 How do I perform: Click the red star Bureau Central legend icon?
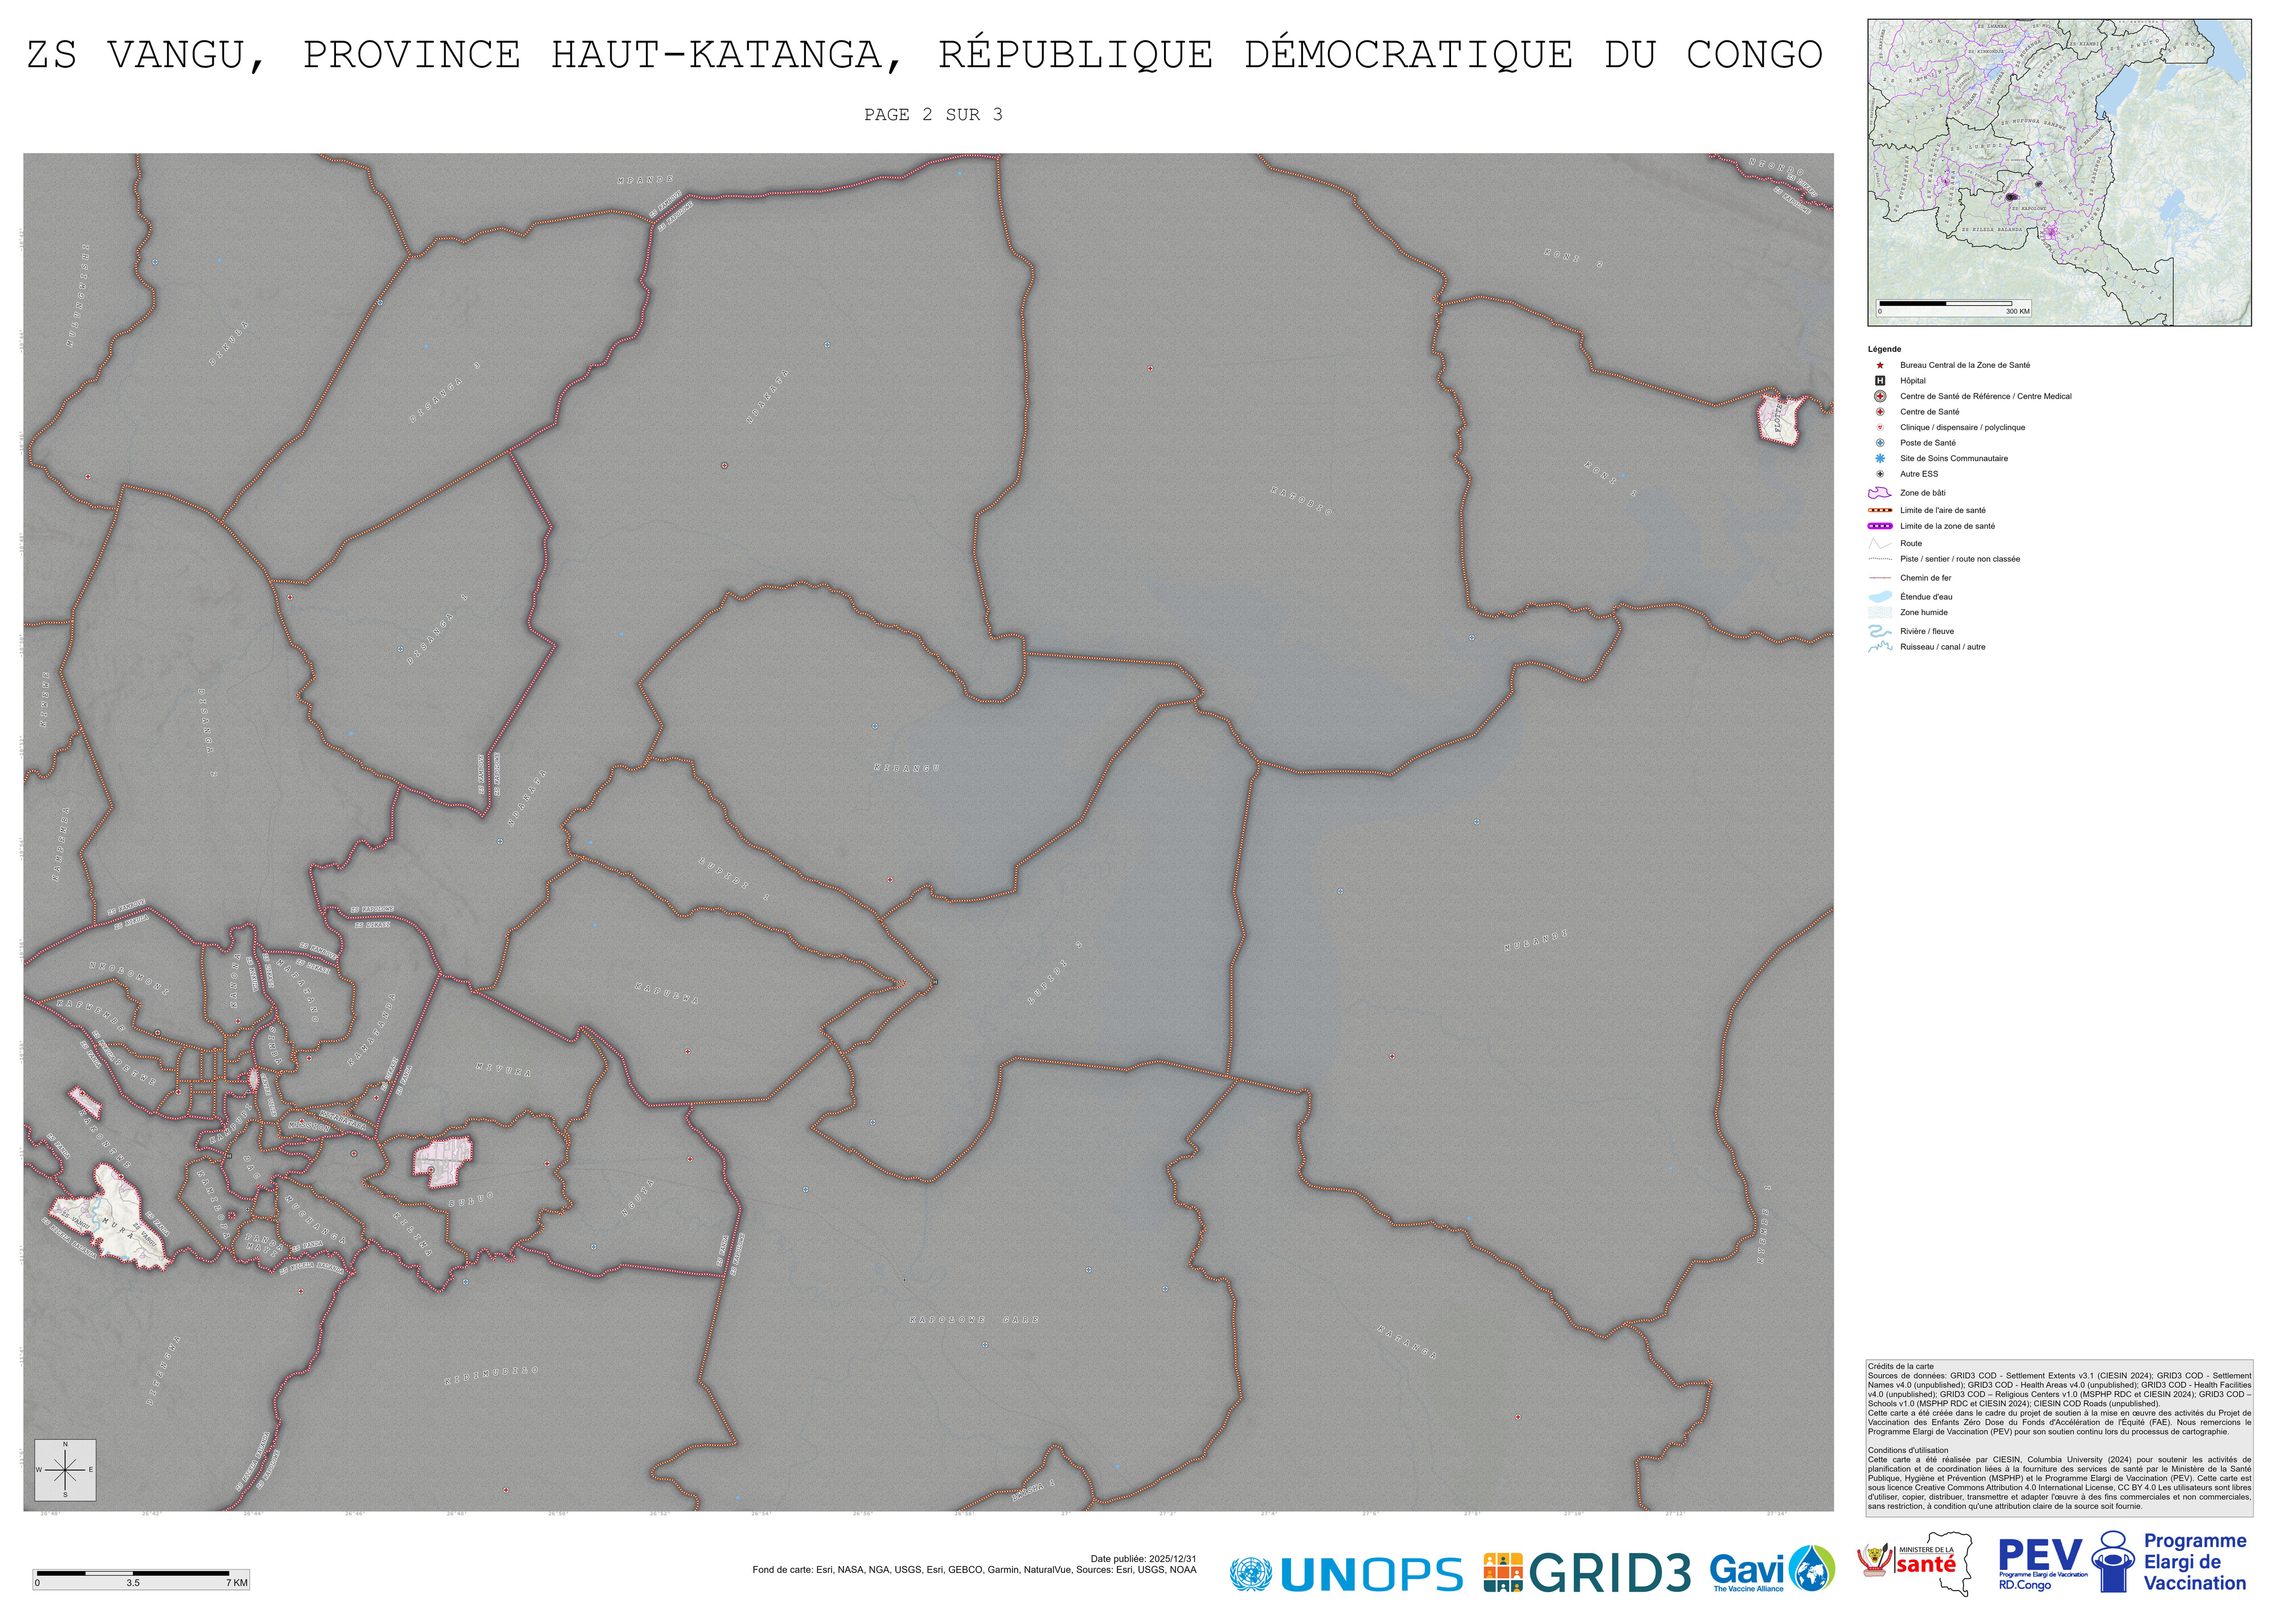pos(1879,365)
